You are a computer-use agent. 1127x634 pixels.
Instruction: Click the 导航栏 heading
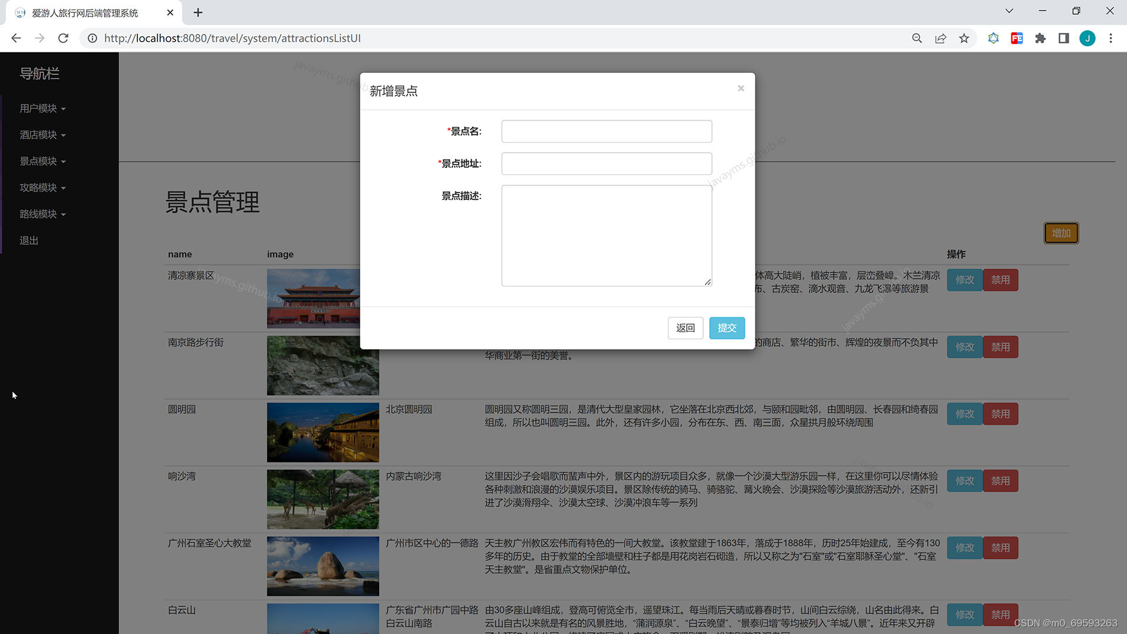(39, 74)
